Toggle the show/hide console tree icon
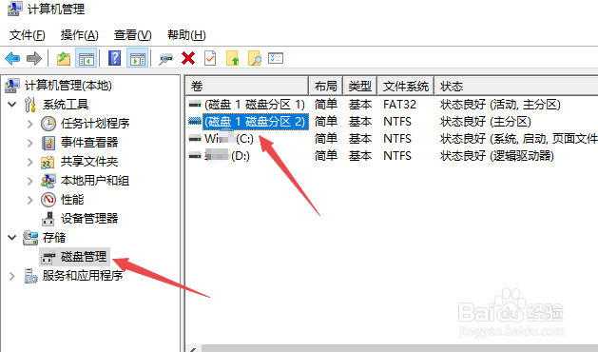The image size is (598, 352). (x=87, y=58)
